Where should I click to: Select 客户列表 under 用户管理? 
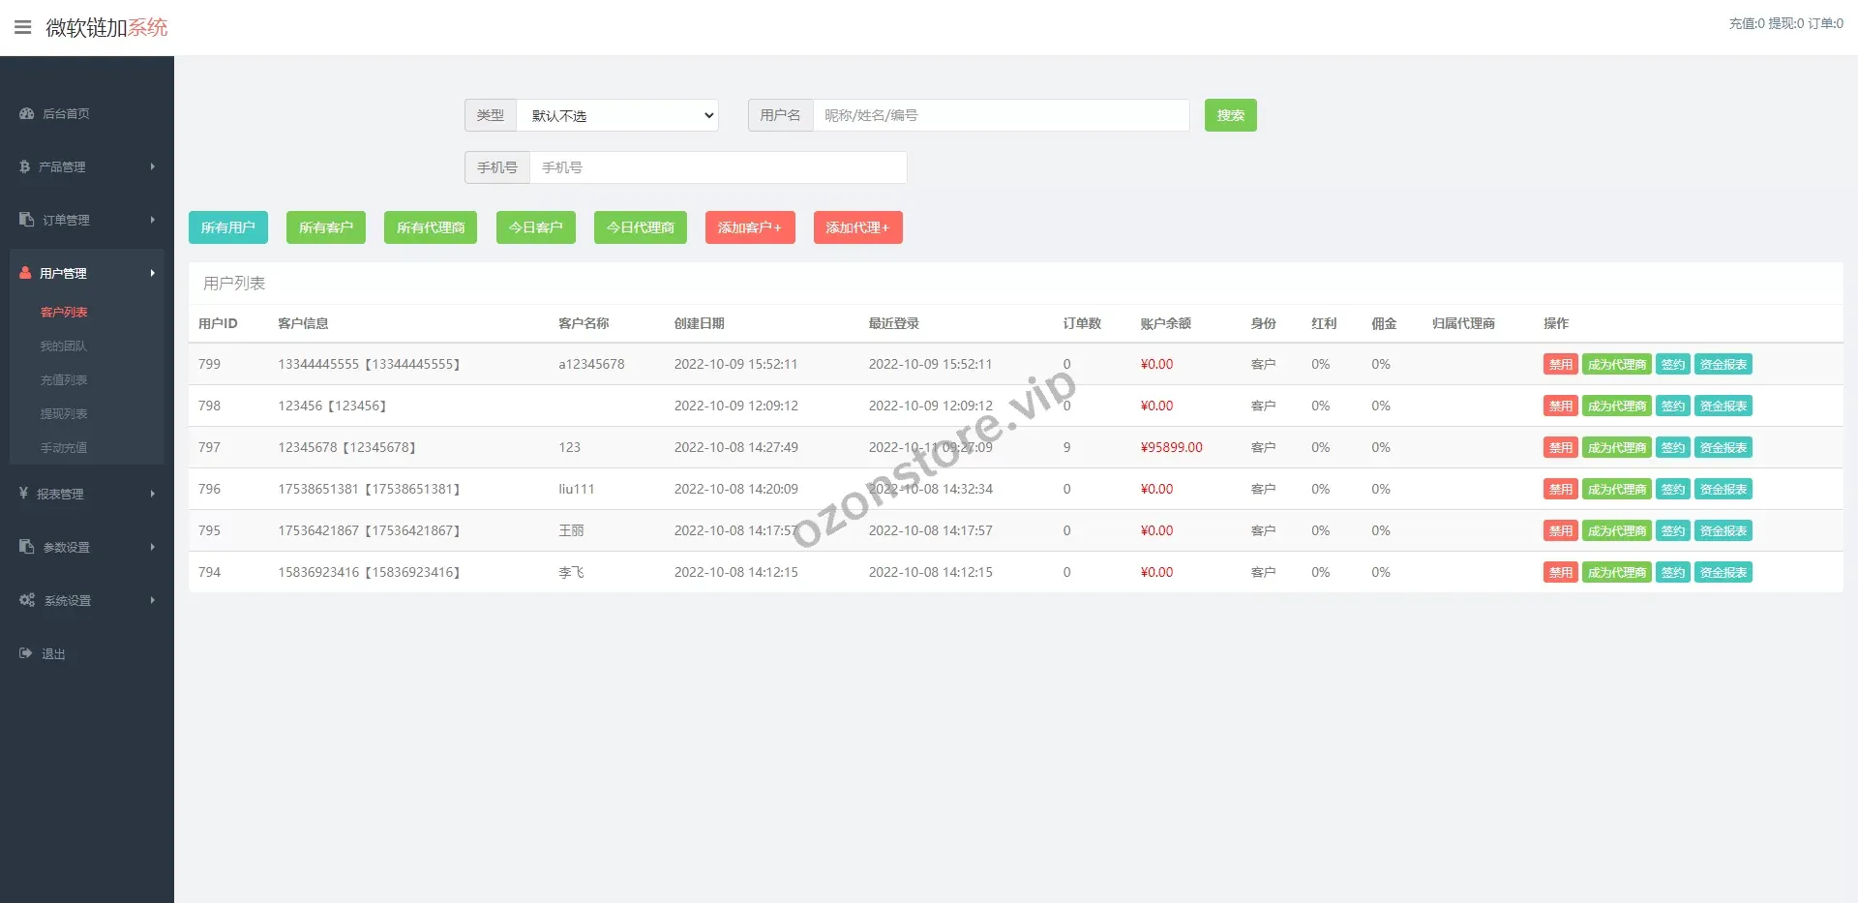click(63, 312)
